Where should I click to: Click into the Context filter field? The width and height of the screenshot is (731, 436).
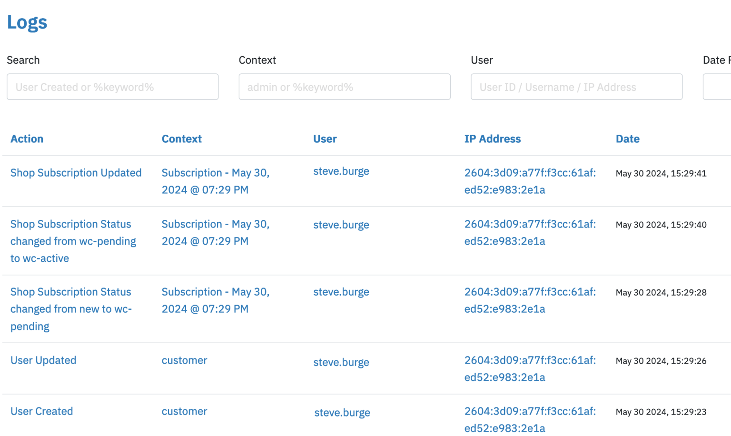(344, 87)
